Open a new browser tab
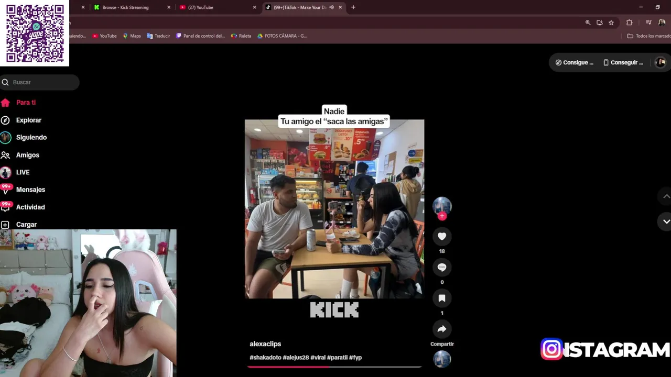671x377 pixels. 353,7
